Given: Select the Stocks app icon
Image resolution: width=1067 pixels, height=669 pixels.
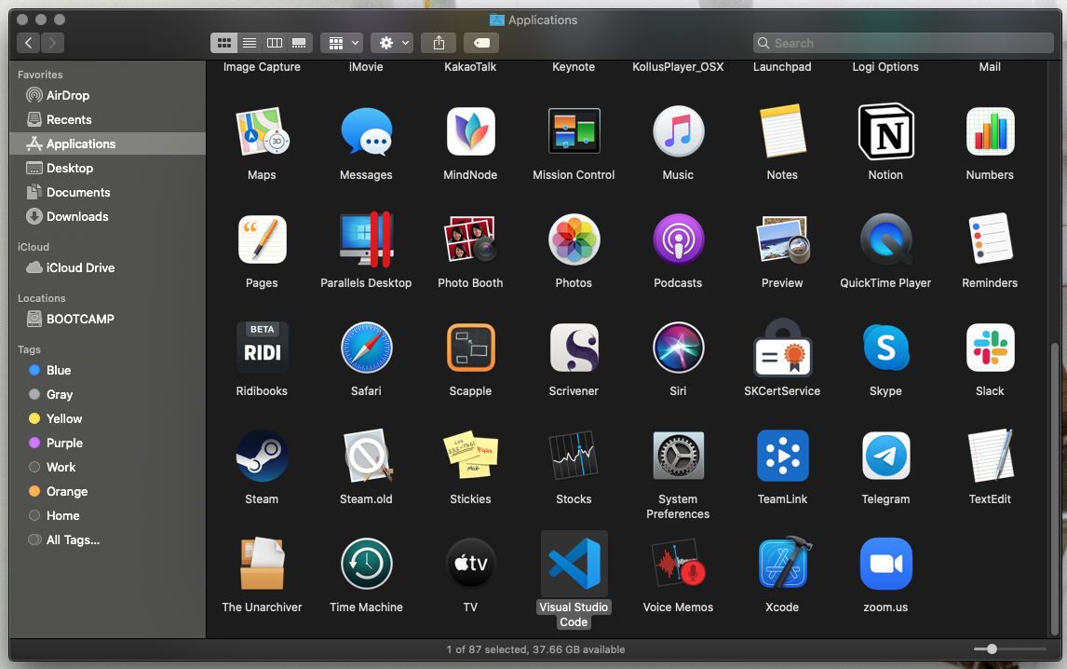Looking at the screenshot, I should (574, 456).
